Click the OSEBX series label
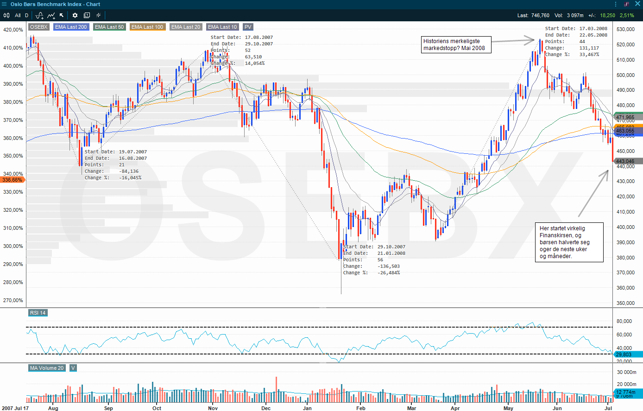643x411 pixels. tap(38, 27)
